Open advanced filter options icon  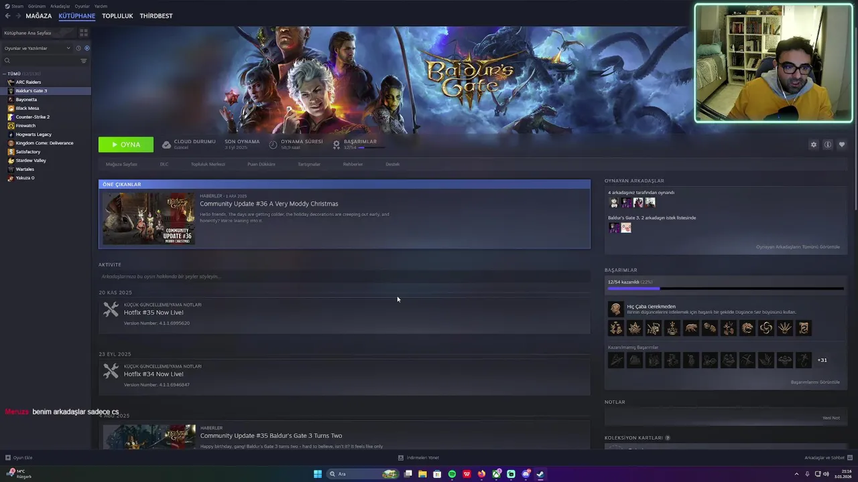coord(84,61)
